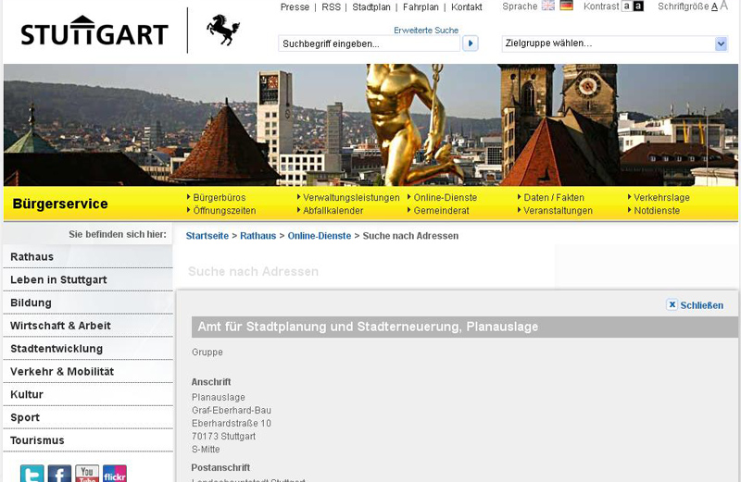Click the Gruppe label
The image size is (741, 482).
(x=207, y=352)
